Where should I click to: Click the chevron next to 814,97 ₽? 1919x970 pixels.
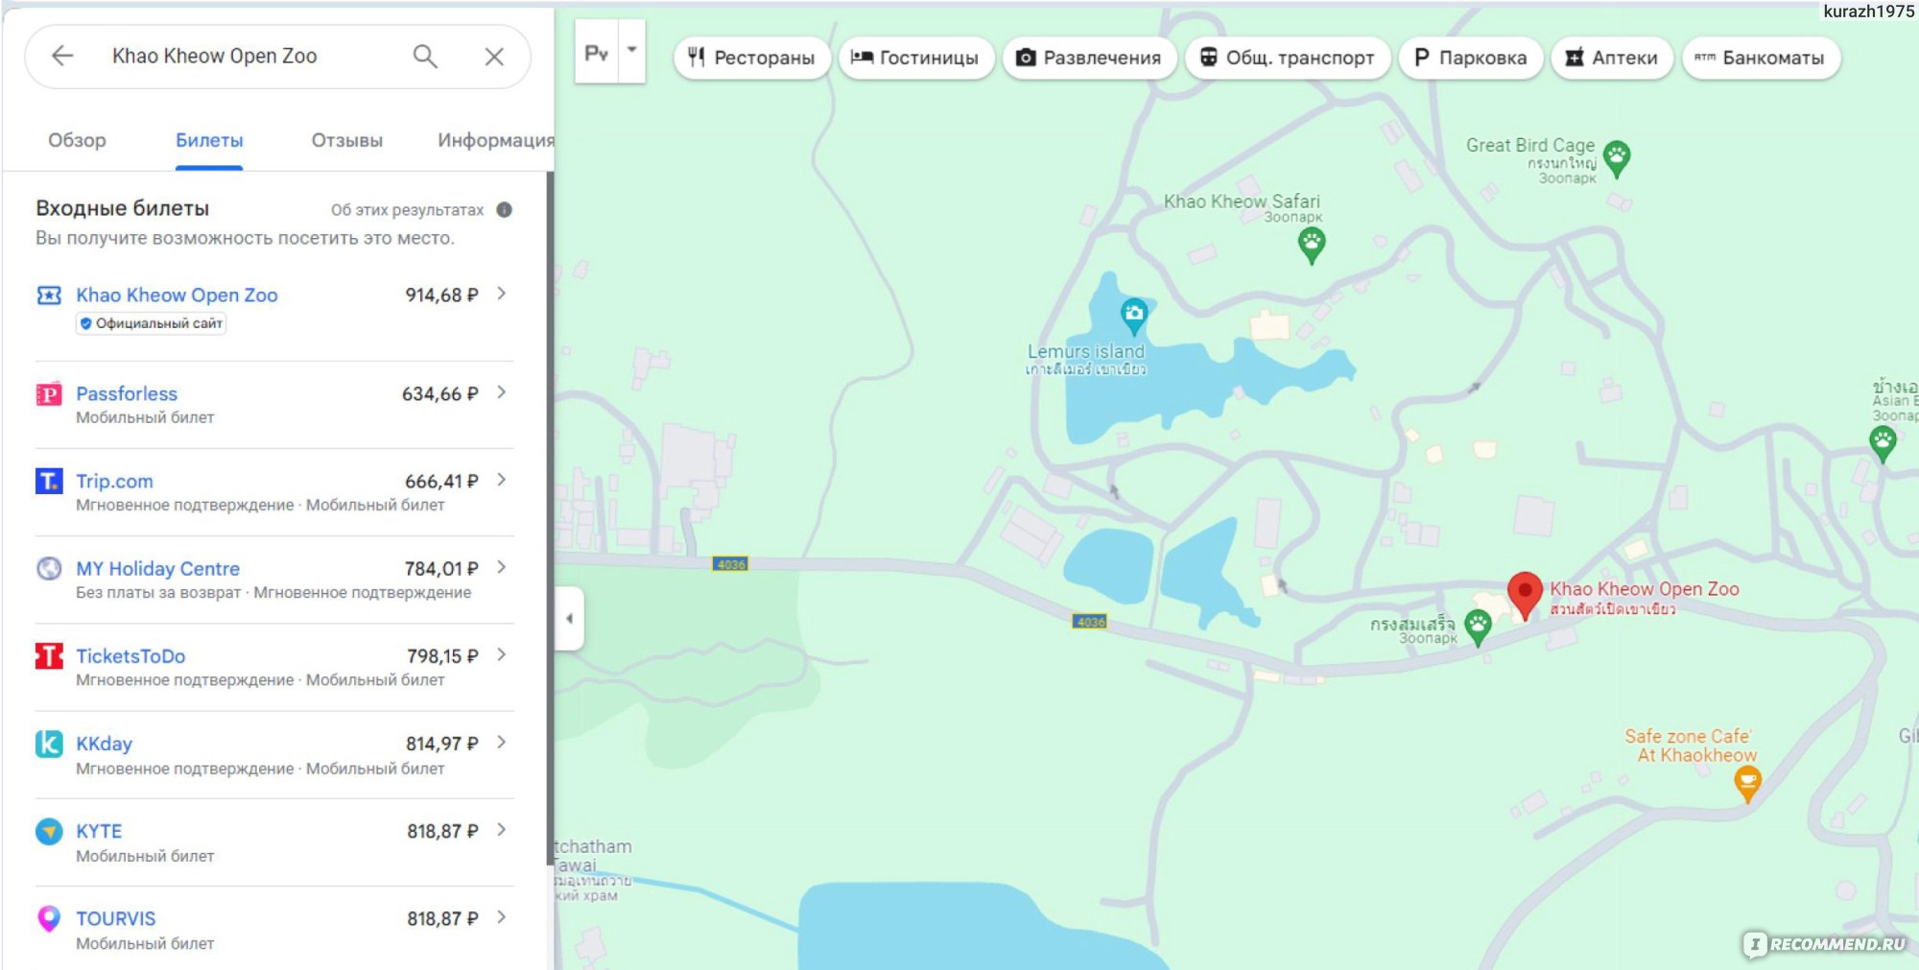(x=502, y=743)
